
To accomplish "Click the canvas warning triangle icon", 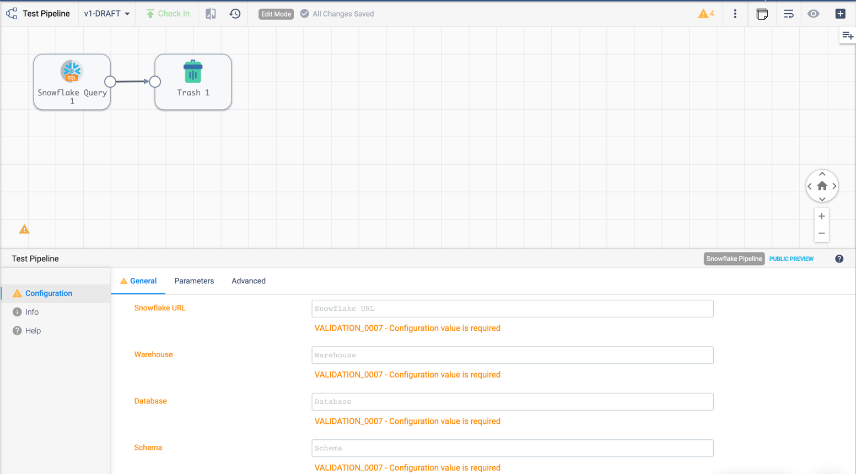I will (24, 229).
